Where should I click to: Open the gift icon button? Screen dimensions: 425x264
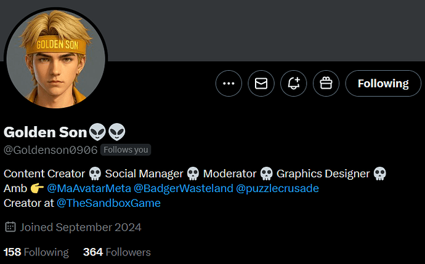[x=326, y=84]
